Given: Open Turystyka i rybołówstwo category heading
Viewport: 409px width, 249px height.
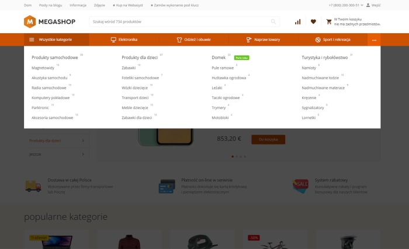Looking at the screenshot, I should click(325, 58).
